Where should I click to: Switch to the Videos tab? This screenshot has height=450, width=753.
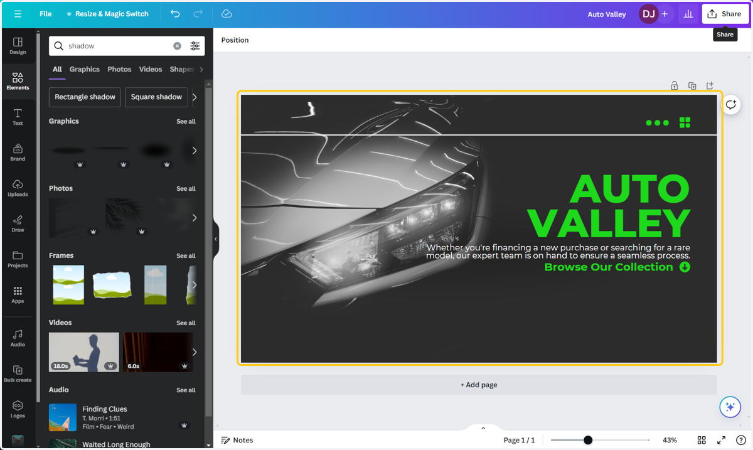(x=151, y=70)
